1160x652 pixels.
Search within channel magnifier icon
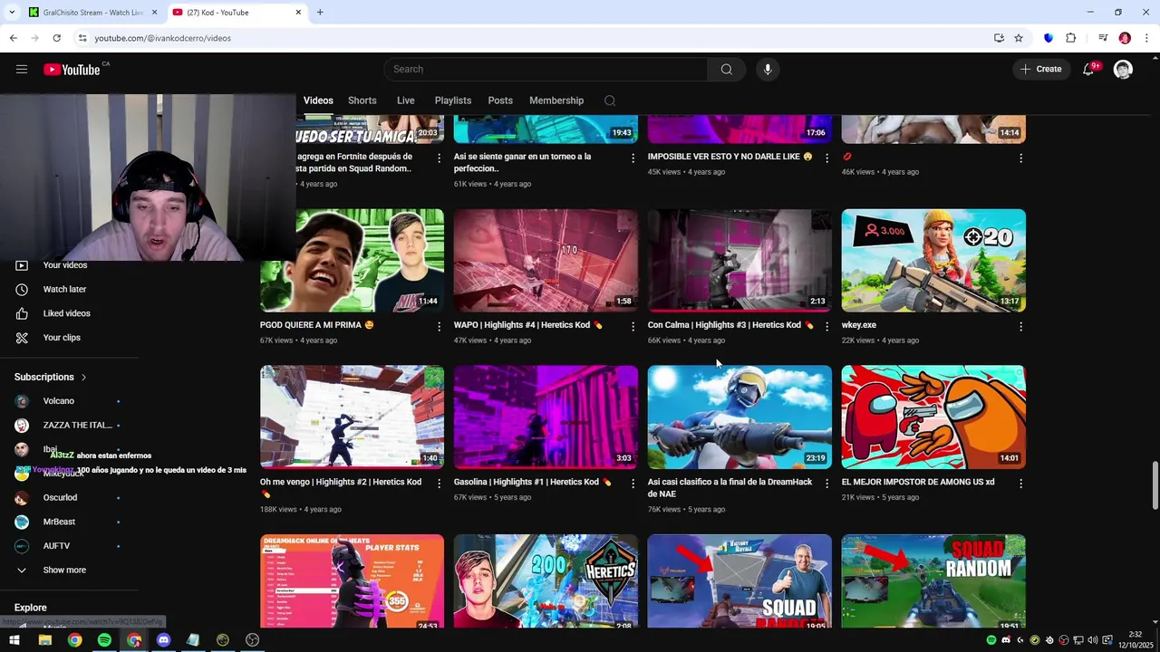[x=610, y=101]
